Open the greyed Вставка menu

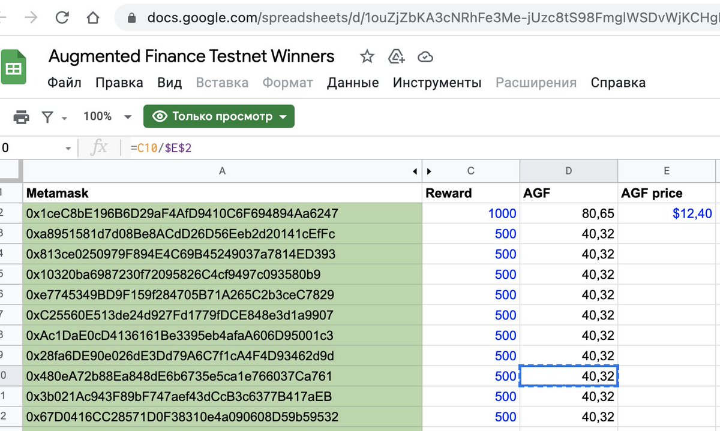point(222,83)
